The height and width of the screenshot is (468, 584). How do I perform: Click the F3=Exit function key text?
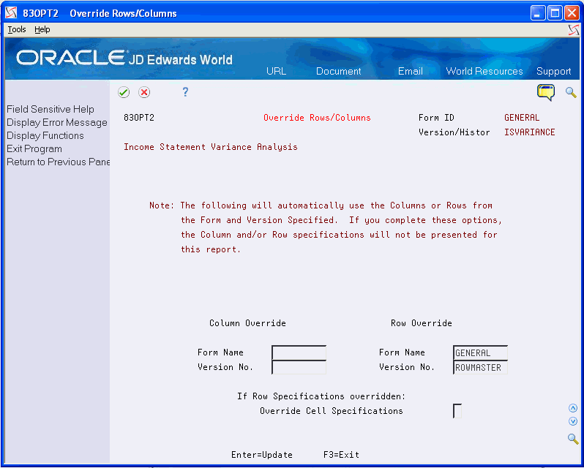(x=341, y=455)
